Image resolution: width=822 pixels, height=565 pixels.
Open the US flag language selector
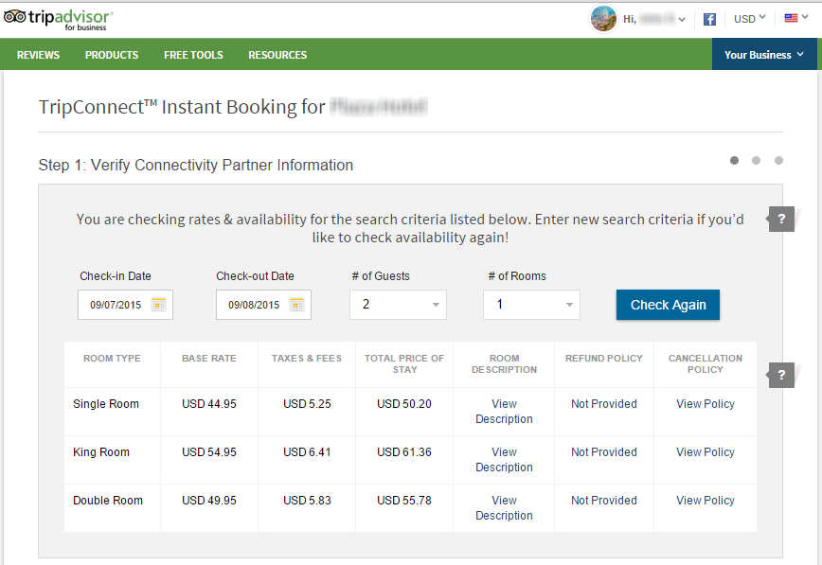(x=796, y=19)
